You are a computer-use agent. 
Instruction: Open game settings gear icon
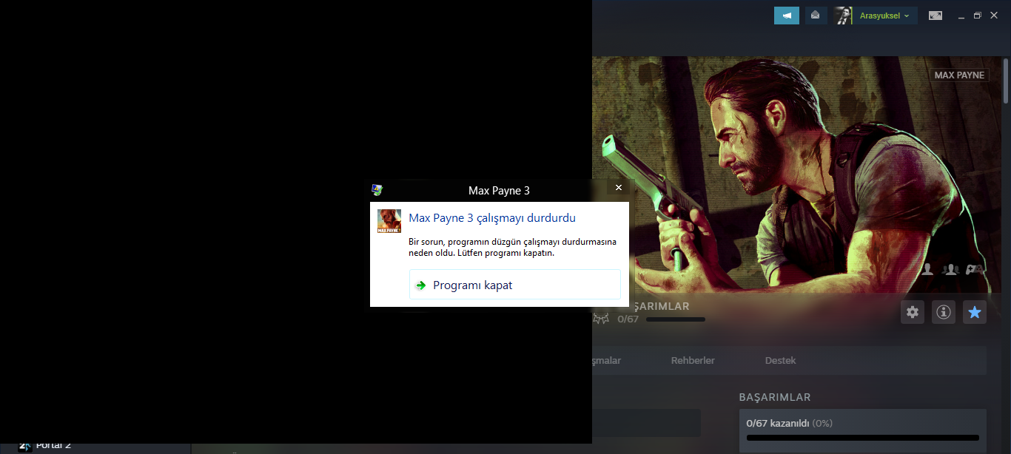pyautogui.click(x=913, y=312)
